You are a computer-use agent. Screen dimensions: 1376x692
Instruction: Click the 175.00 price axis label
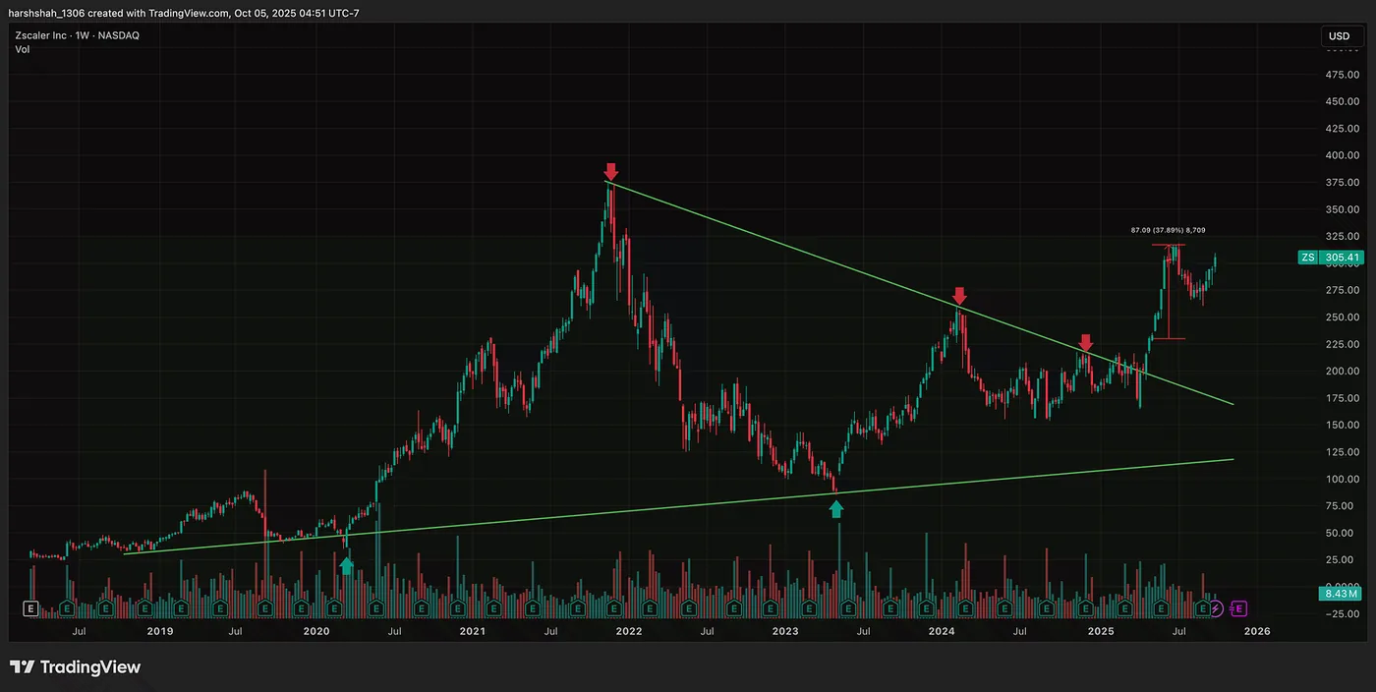coord(1342,398)
